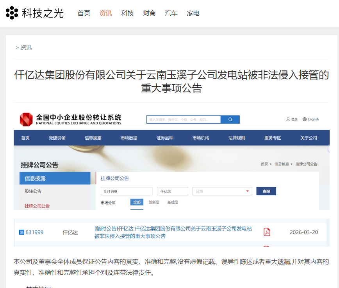This screenshot has width=339, height=288.
Task: Open the 市场机构 menu item
Action: pyautogui.click(x=201, y=138)
